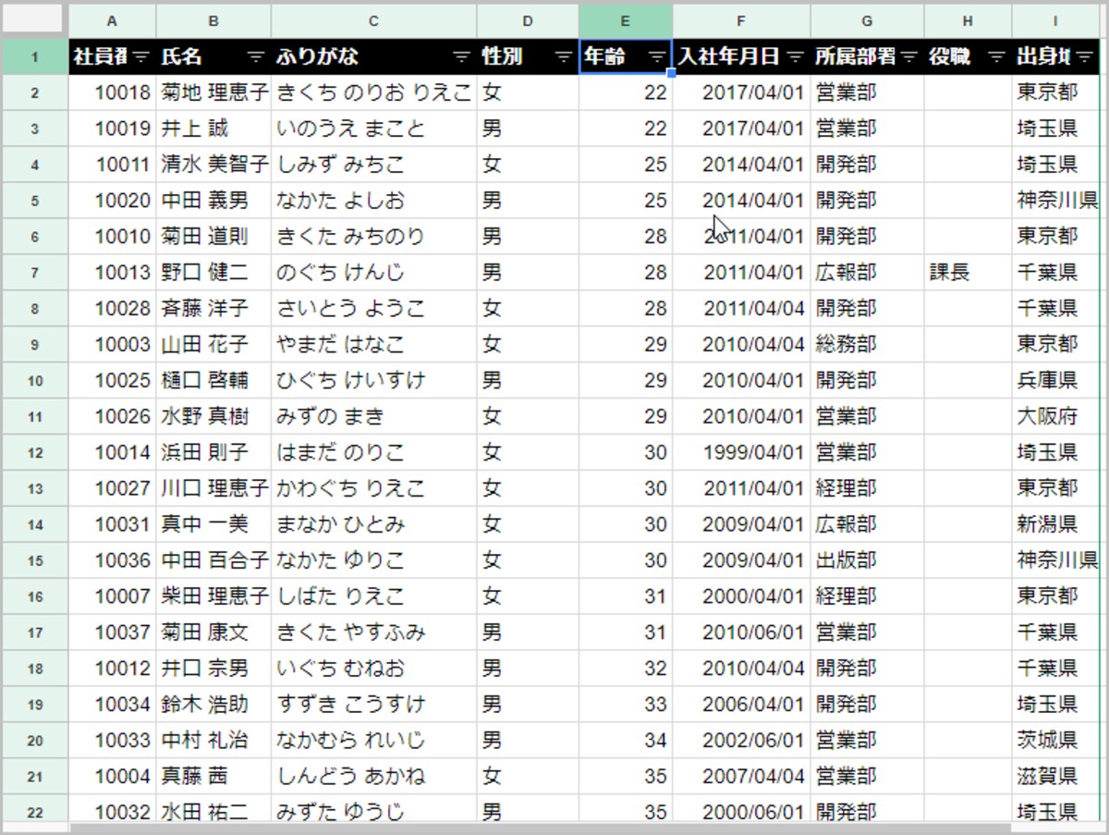Open filter dropdown for 所属部署 column
This screenshot has height=835, width=1109.
908,57
